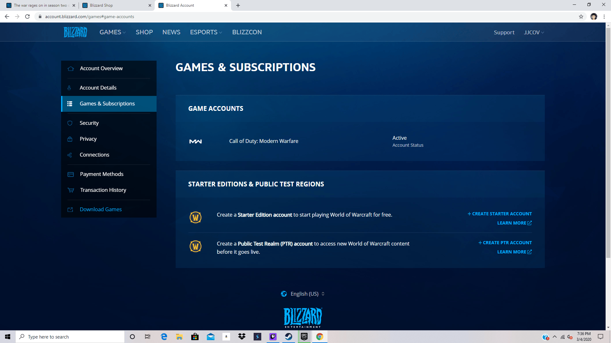
Task: Click the Payment Methods card icon
Action: [71, 174]
